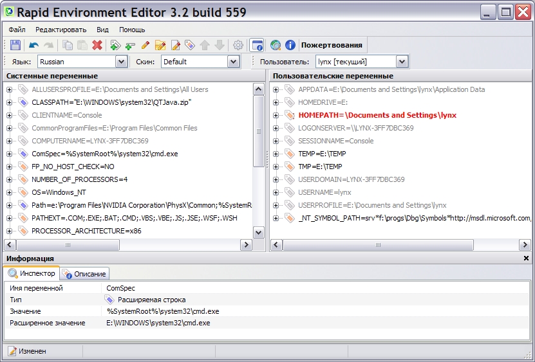Toggle the information panel view icon
The height and width of the screenshot is (362, 535).
(x=257, y=45)
